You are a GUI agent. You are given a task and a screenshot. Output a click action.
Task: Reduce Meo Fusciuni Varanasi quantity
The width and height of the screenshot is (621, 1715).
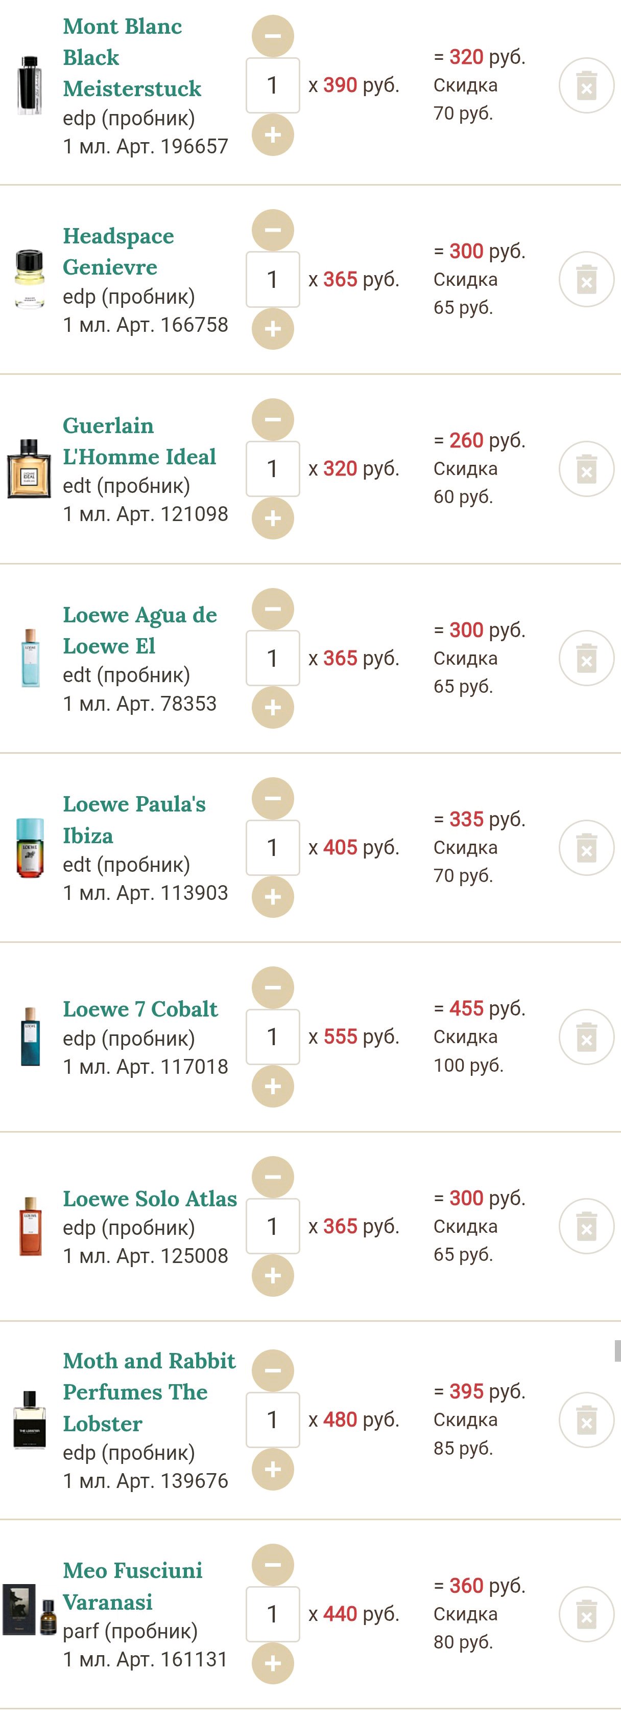click(x=273, y=1565)
